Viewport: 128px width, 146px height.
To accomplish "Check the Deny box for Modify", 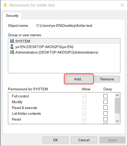I will click(x=106, y=102).
